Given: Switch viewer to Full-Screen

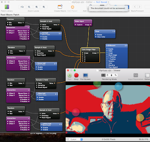Looking at the screenshot, I should pos(85,75).
